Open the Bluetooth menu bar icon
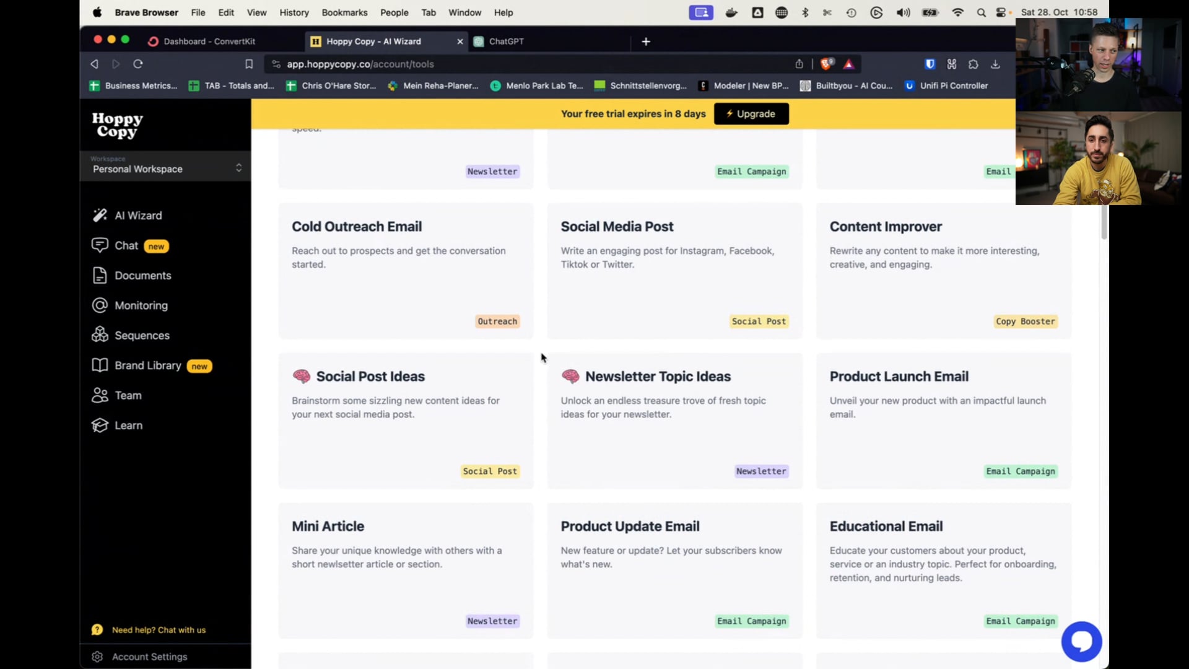The height and width of the screenshot is (669, 1189). [x=805, y=12]
